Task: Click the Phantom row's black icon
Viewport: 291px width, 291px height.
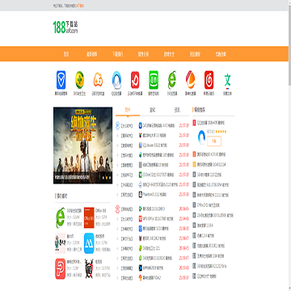Action: point(141,194)
